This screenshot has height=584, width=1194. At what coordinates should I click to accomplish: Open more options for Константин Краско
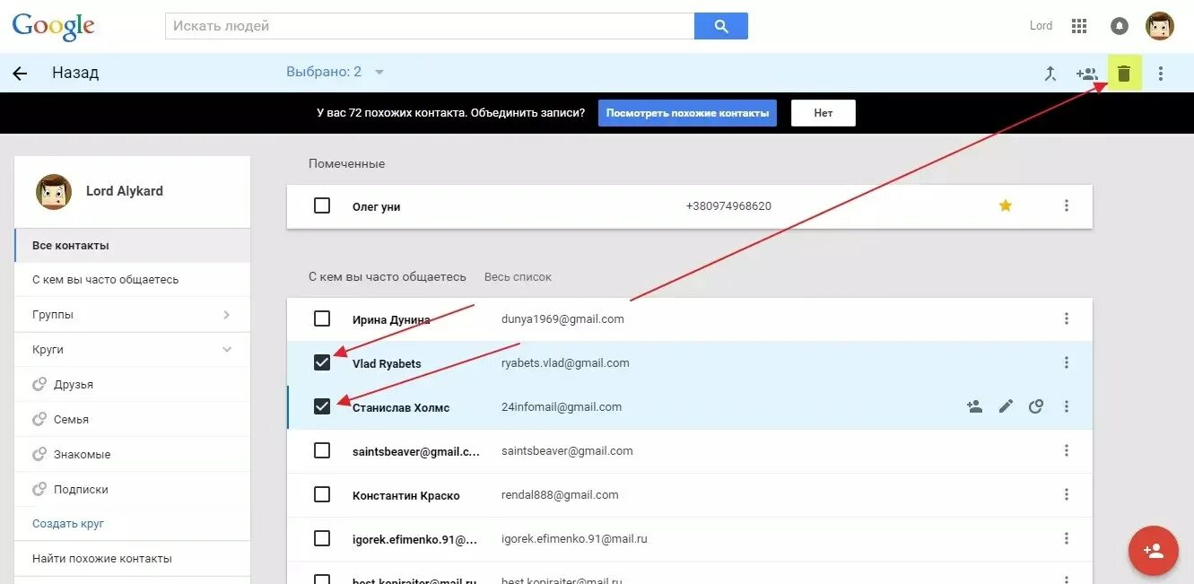pos(1067,494)
